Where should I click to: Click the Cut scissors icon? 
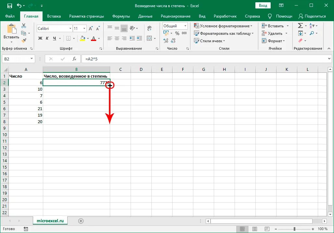pyautogui.click(x=24, y=26)
